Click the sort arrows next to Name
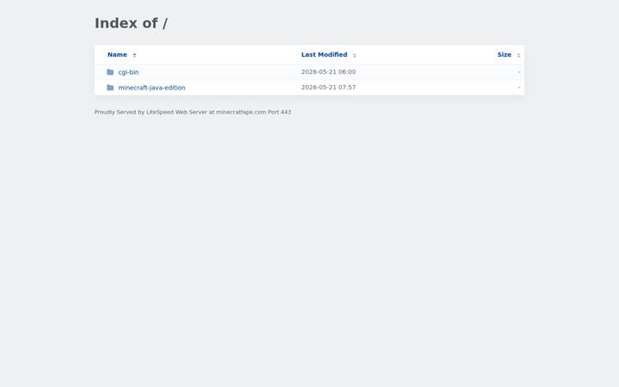The image size is (619, 387). click(x=134, y=55)
